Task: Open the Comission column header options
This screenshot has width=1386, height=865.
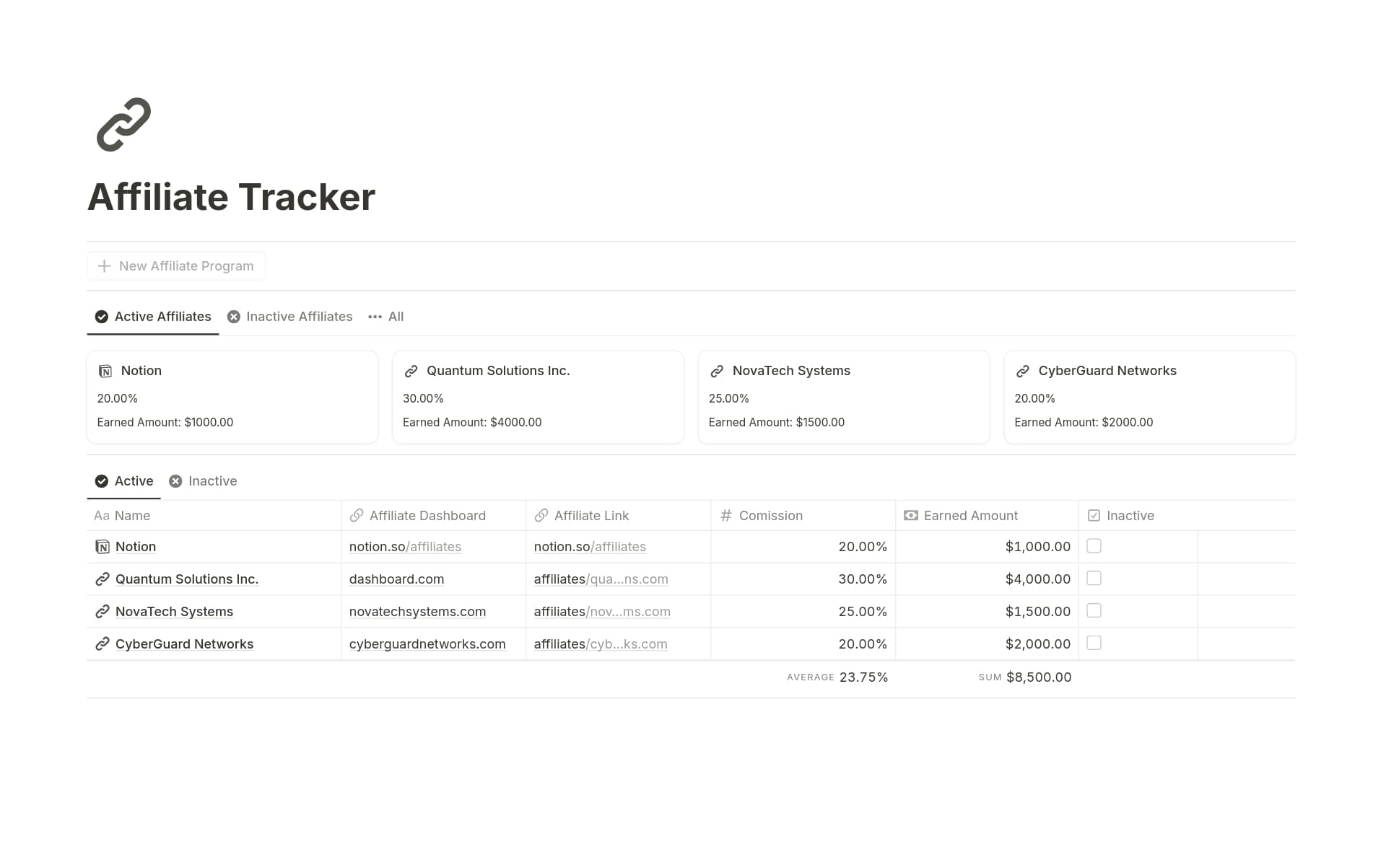Action: coord(771,515)
